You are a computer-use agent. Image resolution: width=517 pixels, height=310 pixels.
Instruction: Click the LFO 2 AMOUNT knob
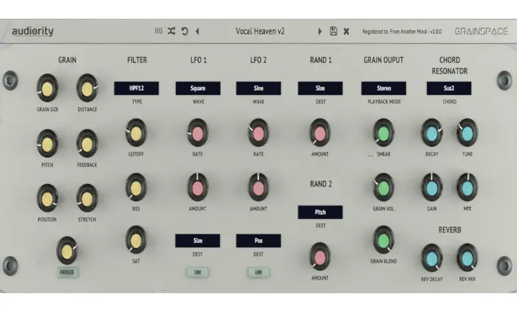pos(258,188)
